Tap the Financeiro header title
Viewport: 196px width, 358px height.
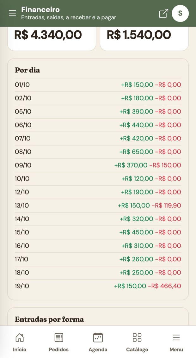[x=40, y=9]
